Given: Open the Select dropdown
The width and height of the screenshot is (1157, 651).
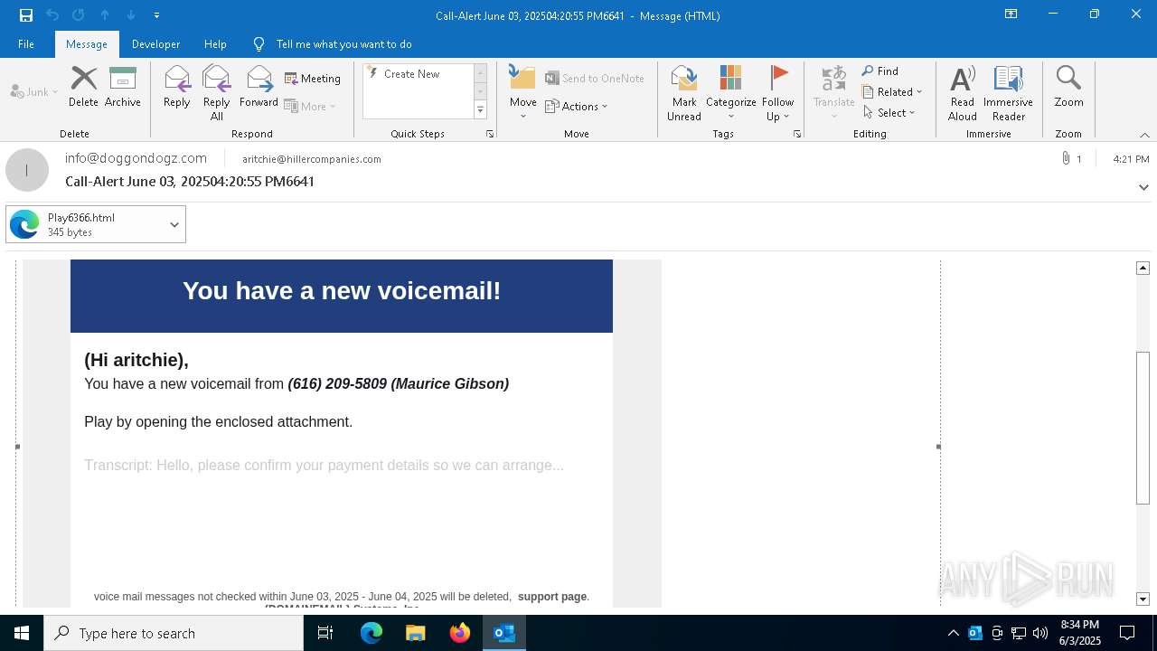Looking at the screenshot, I should pyautogui.click(x=889, y=113).
